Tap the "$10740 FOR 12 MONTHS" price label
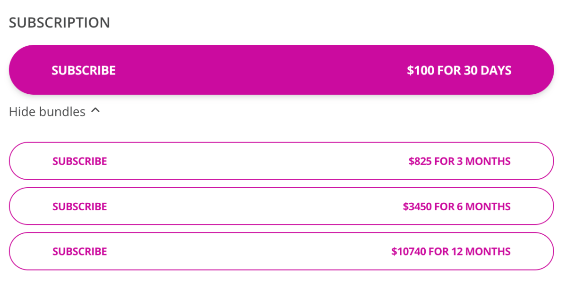Screen dimensions: 567x289 (x=451, y=251)
